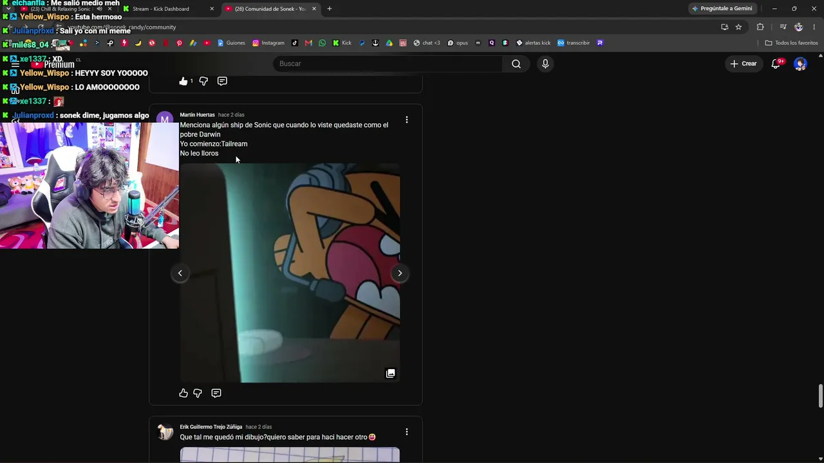Open YouTube notifications bell
Image resolution: width=824 pixels, height=463 pixels.
pos(776,64)
